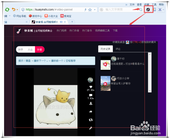
Task: Go to 热门作者 nav link
Action: point(74,31)
